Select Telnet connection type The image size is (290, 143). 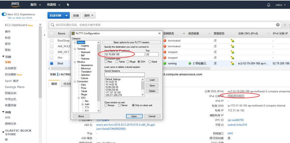117,62
